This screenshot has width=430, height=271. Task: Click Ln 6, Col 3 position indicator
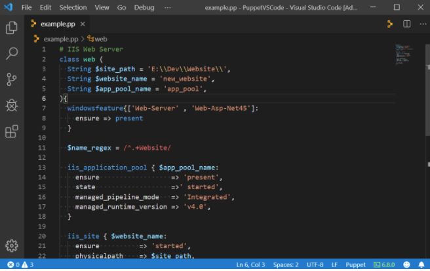[250, 264]
